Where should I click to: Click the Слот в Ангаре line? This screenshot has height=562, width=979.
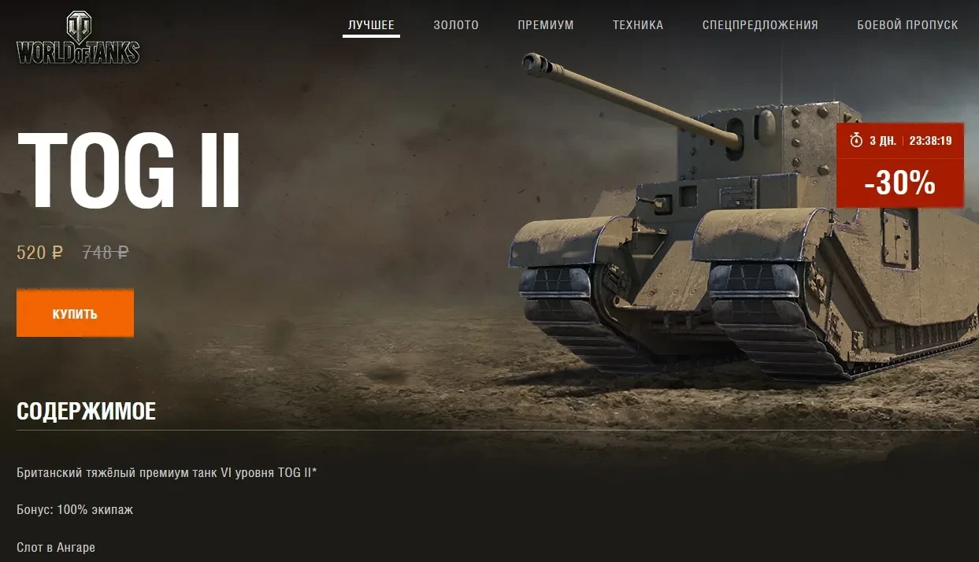tap(56, 547)
